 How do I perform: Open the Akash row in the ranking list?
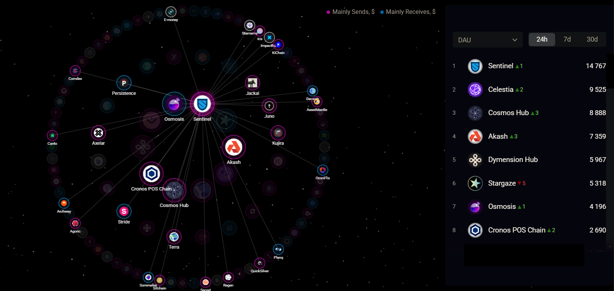[x=529, y=136]
